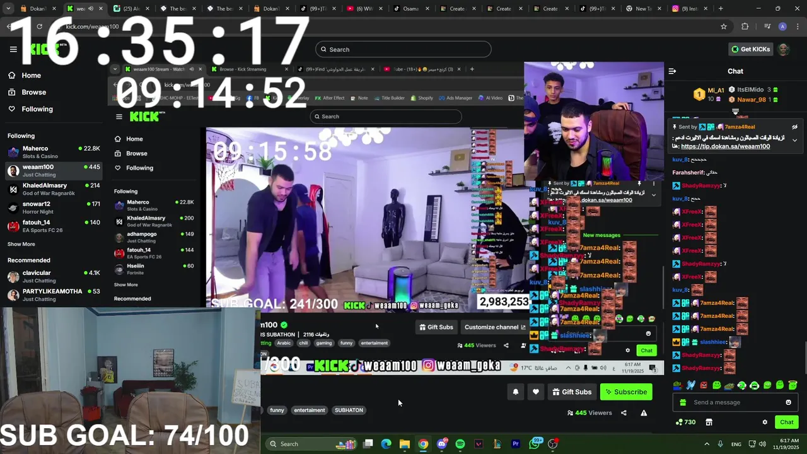
Task: Click the share icon beside 445 Viewers
Action: 624,413
